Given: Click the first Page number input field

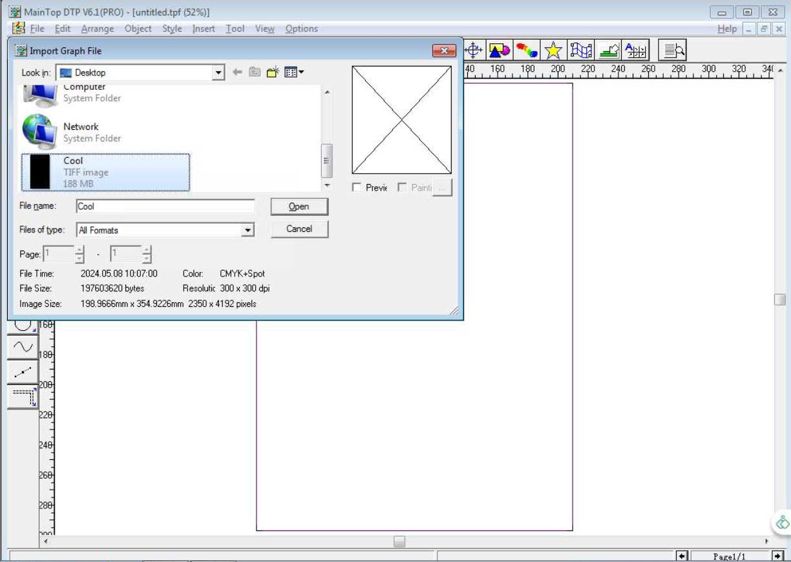Looking at the screenshot, I should 59,254.
